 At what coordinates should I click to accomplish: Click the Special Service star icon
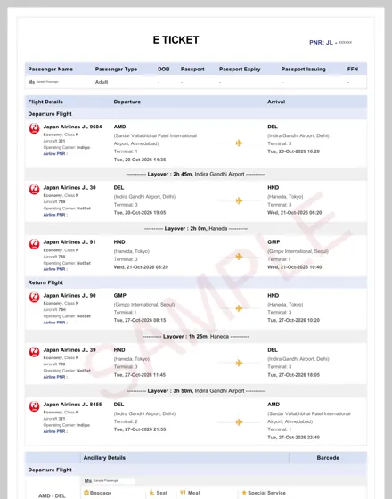coord(244,493)
